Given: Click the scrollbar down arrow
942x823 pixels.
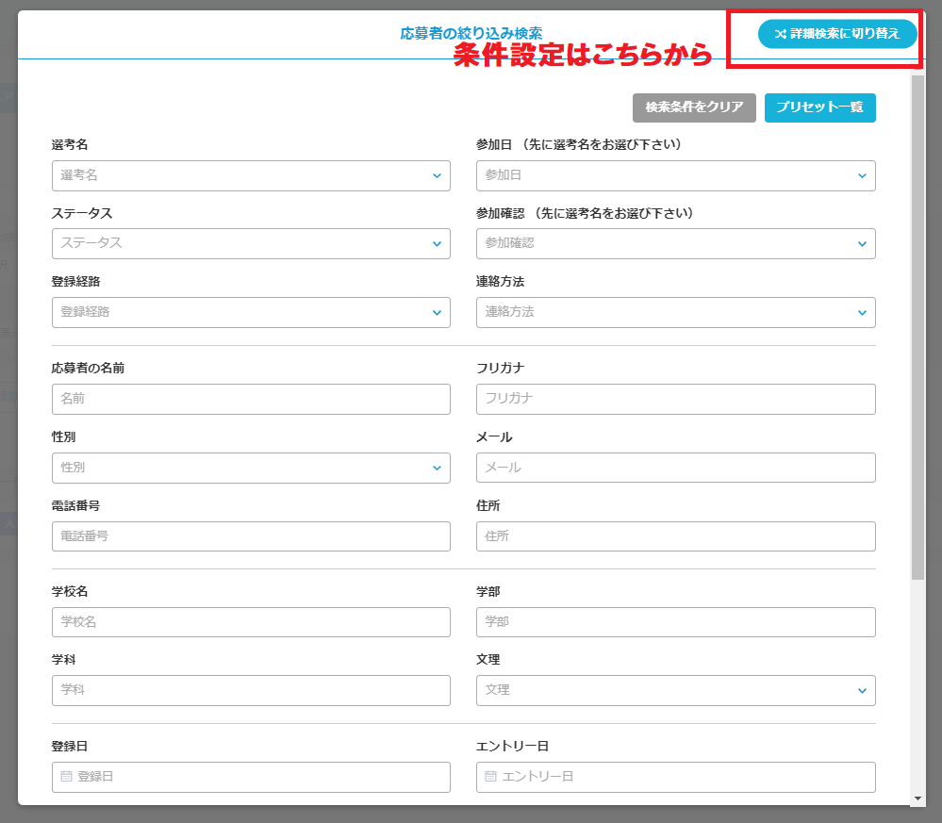Looking at the screenshot, I should [917, 798].
